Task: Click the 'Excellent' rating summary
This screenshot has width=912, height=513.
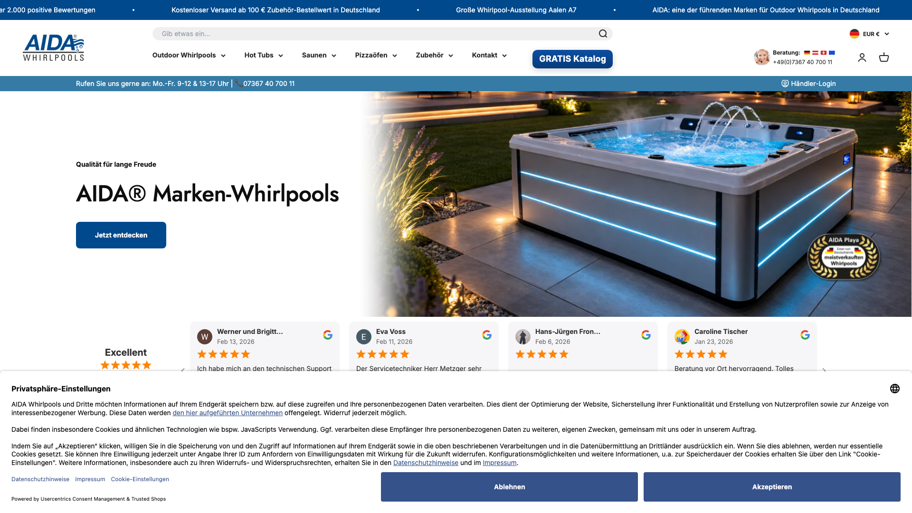Action: coord(126,352)
